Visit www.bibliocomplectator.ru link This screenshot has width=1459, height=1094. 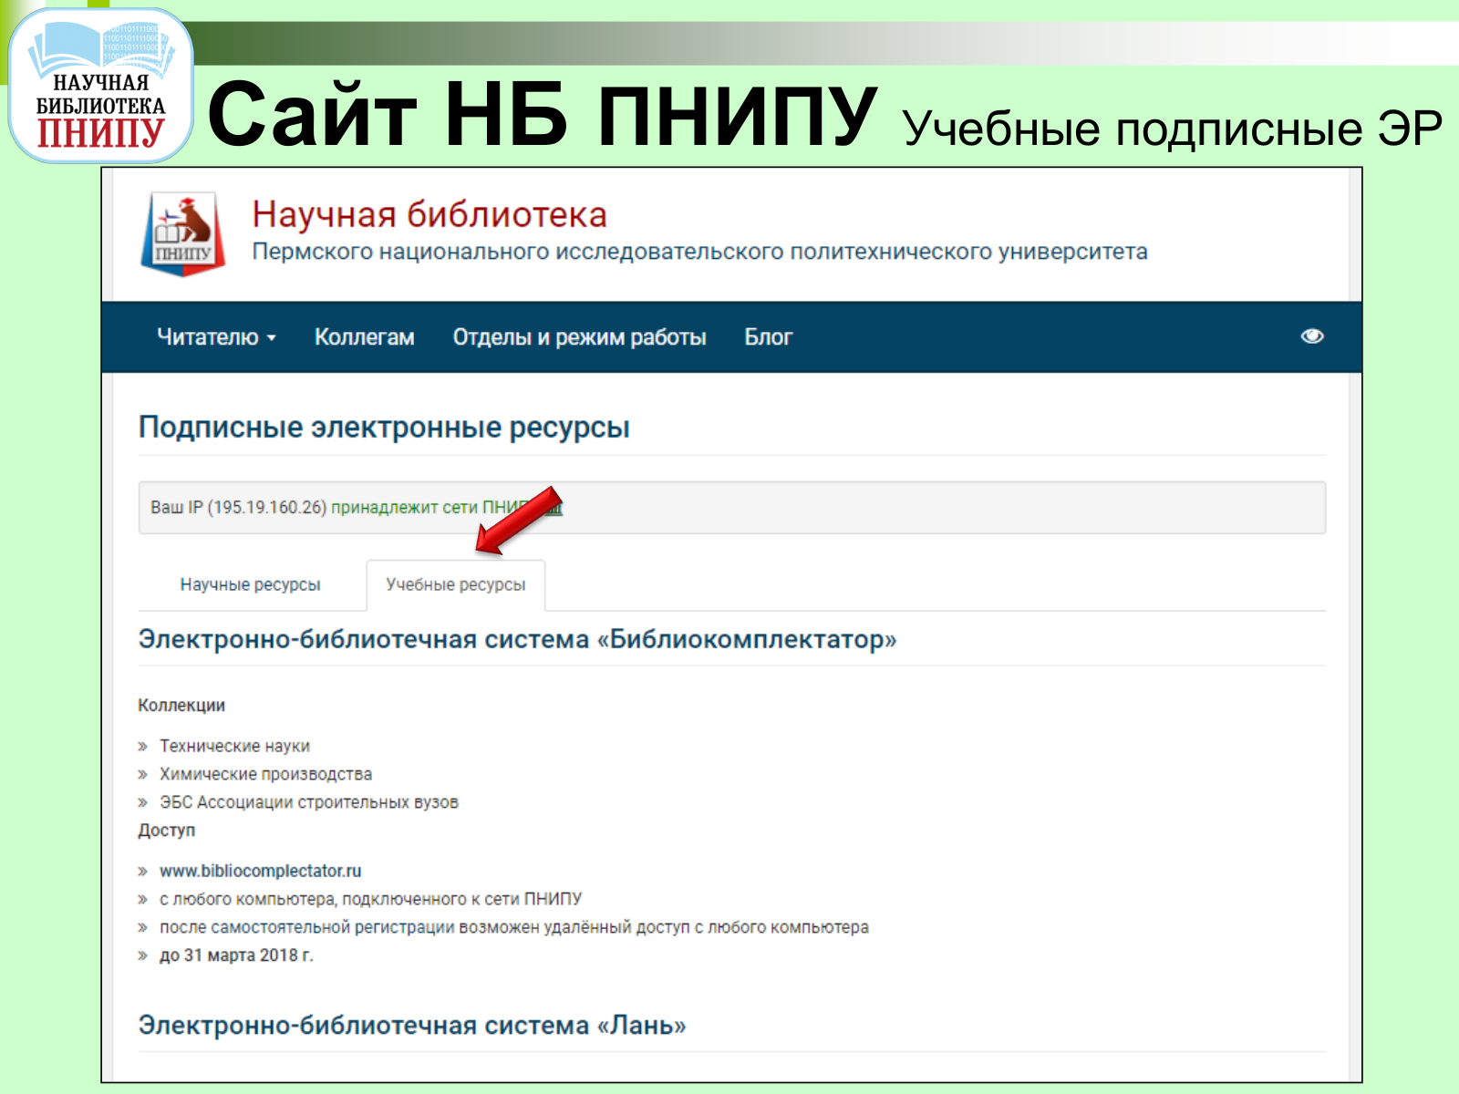[x=260, y=871]
